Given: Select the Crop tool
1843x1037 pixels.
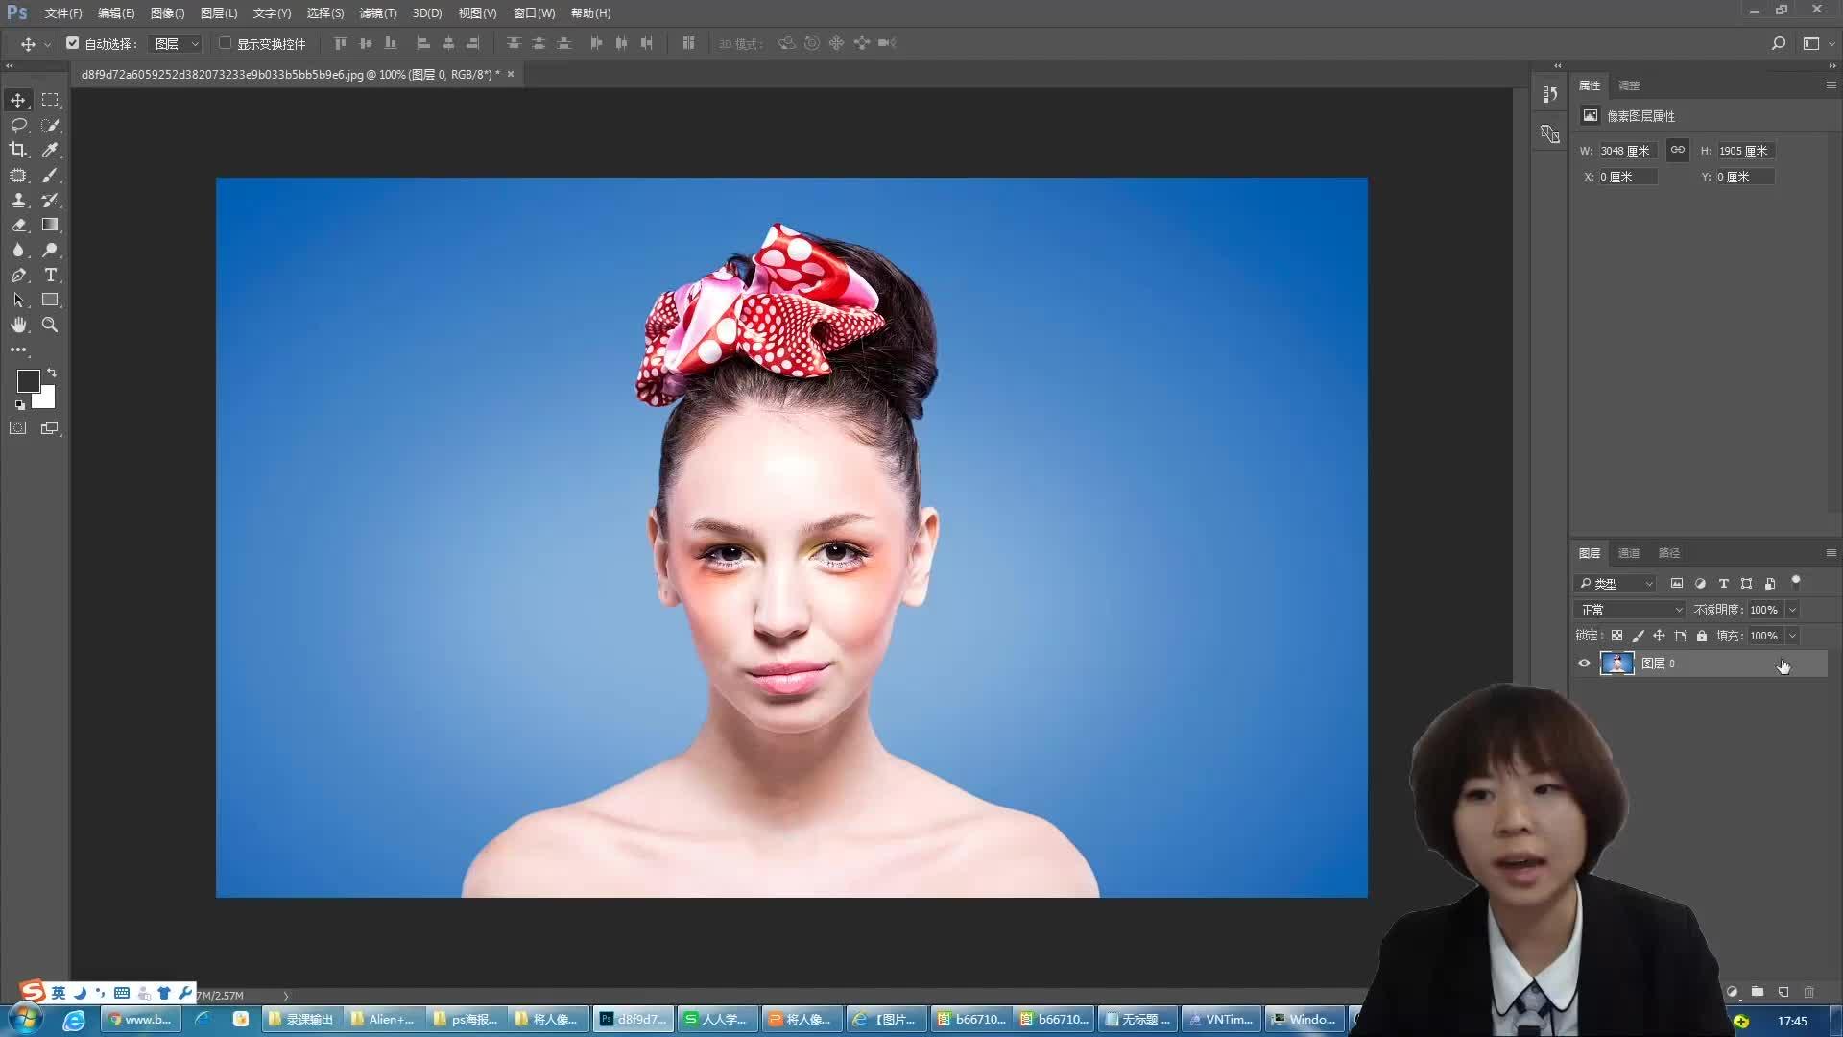Looking at the screenshot, I should (x=18, y=150).
